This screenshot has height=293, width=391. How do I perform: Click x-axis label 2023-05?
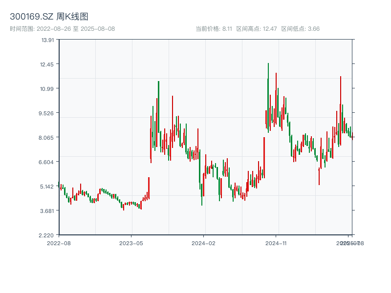[x=131, y=243]
